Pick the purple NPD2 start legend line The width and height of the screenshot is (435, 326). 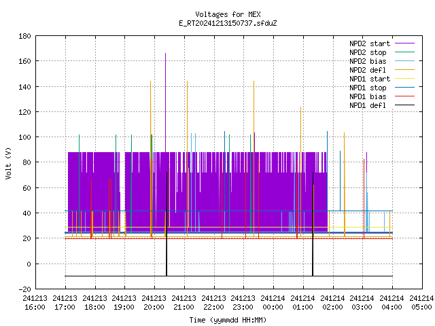(x=404, y=43)
